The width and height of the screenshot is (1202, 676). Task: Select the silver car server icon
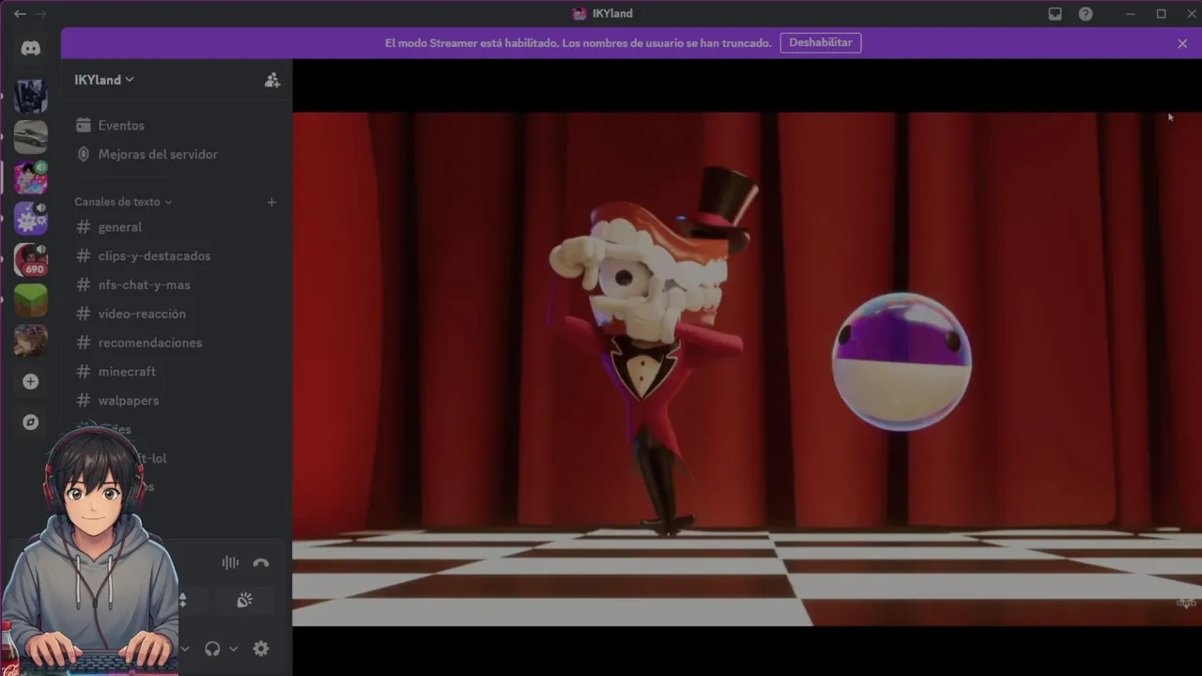[31, 137]
